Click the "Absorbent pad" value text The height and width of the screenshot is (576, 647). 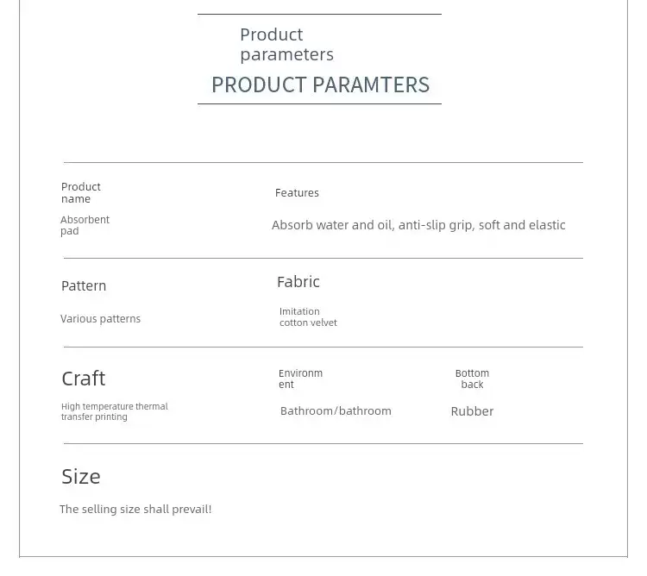click(x=85, y=225)
